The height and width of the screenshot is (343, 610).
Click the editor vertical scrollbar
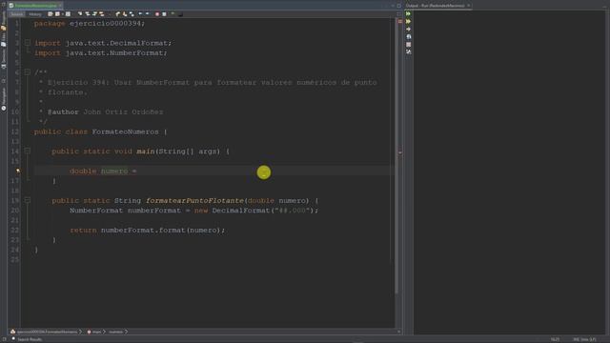396,155
